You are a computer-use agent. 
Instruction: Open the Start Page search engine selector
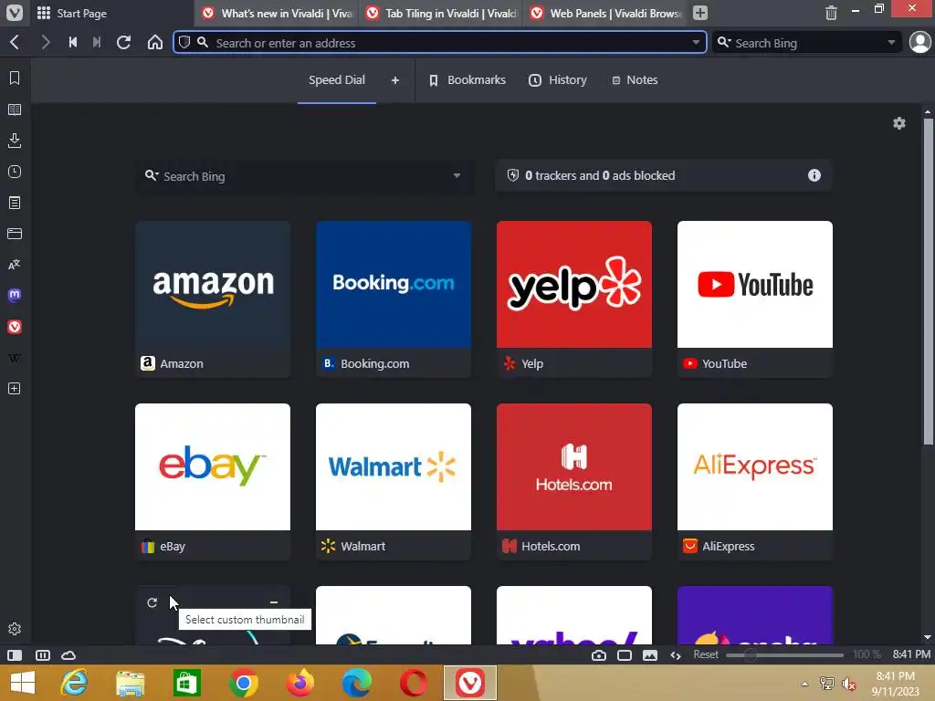[x=152, y=175]
